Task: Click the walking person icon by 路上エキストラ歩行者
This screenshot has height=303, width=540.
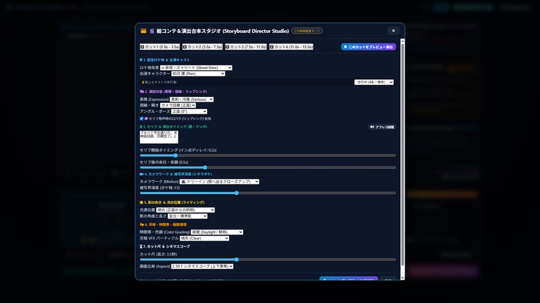Action: click(143, 82)
